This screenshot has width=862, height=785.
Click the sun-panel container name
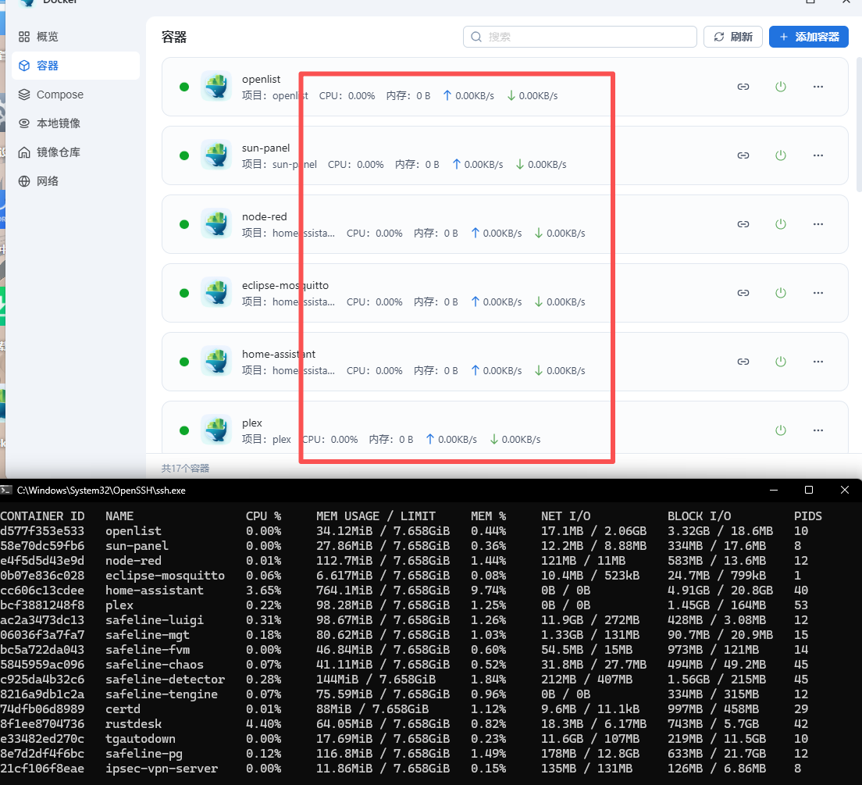(x=265, y=148)
